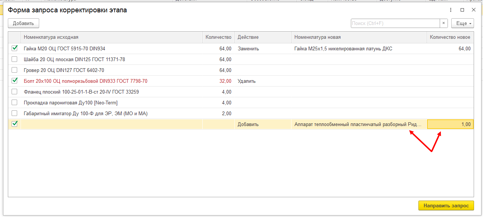Screen dimensions: 483x217
Task: Select Фланец плоский 100-25-01-1-В-ст 20-IV text
Action: [81, 92]
